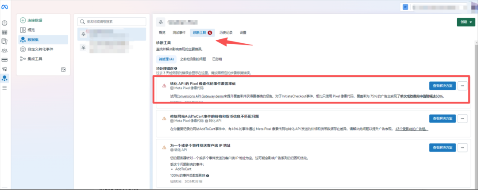Switch to the 历史记录 tab
Viewport: 478px width, 190px height.
pos(226,32)
